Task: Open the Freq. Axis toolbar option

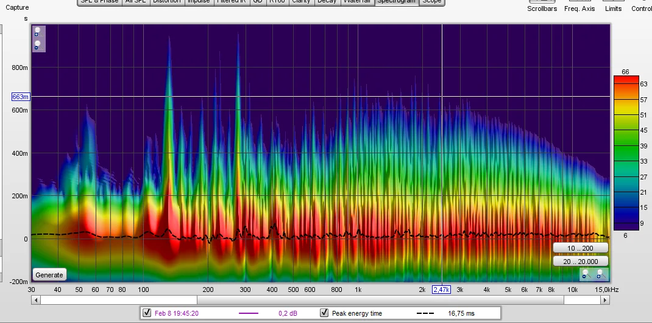Action: click(579, 6)
